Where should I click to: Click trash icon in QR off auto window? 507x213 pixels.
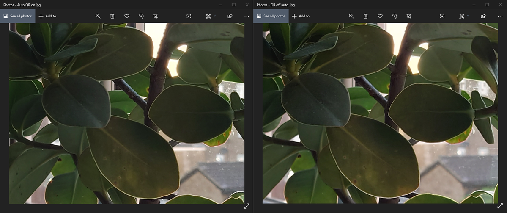(x=365, y=16)
